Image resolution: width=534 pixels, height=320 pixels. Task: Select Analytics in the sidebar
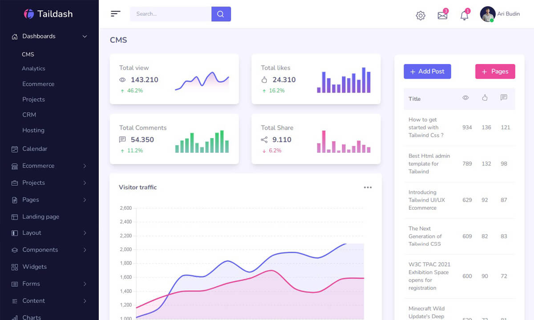coord(33,68)
